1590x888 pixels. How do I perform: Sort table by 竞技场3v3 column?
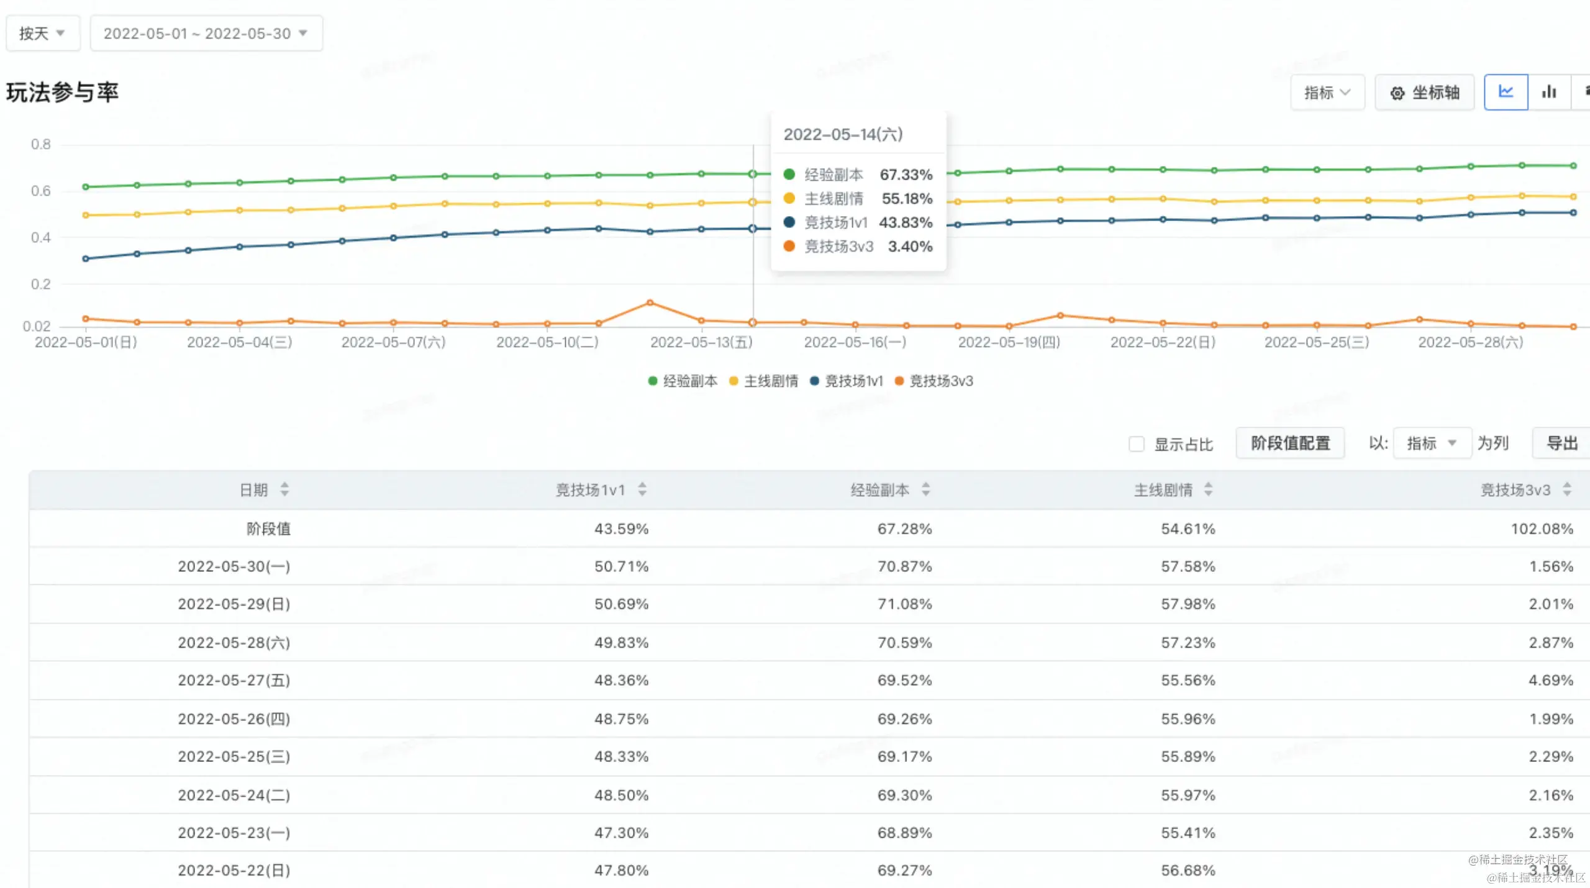pyautogui.click(x=1567, y=489)
